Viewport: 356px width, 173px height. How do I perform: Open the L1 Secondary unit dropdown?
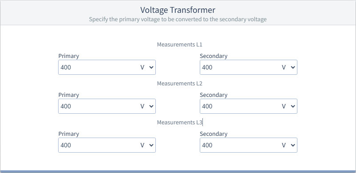[x=289, y=67]
